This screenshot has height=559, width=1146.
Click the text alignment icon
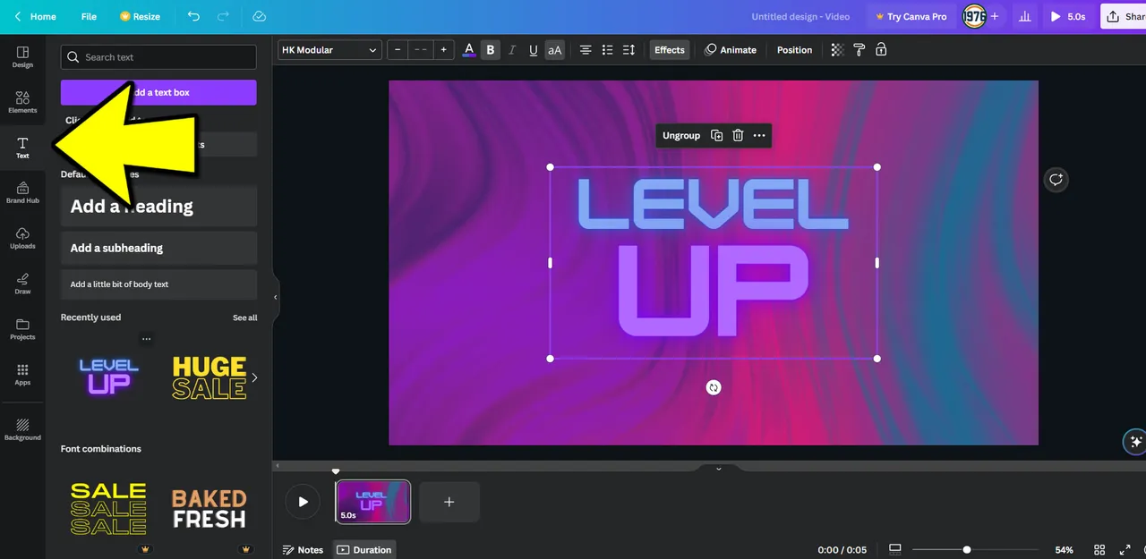tap(585, 50)
